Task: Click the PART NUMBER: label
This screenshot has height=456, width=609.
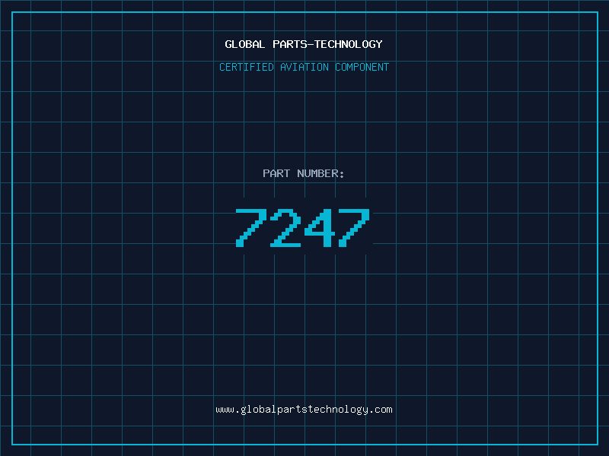Action: point(304,173)
